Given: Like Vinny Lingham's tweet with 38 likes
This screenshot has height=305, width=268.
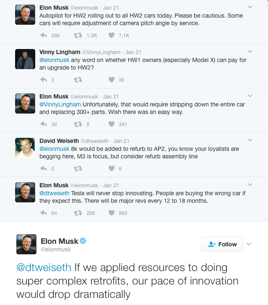Looking at the screenshot, I should coord(112,80).
